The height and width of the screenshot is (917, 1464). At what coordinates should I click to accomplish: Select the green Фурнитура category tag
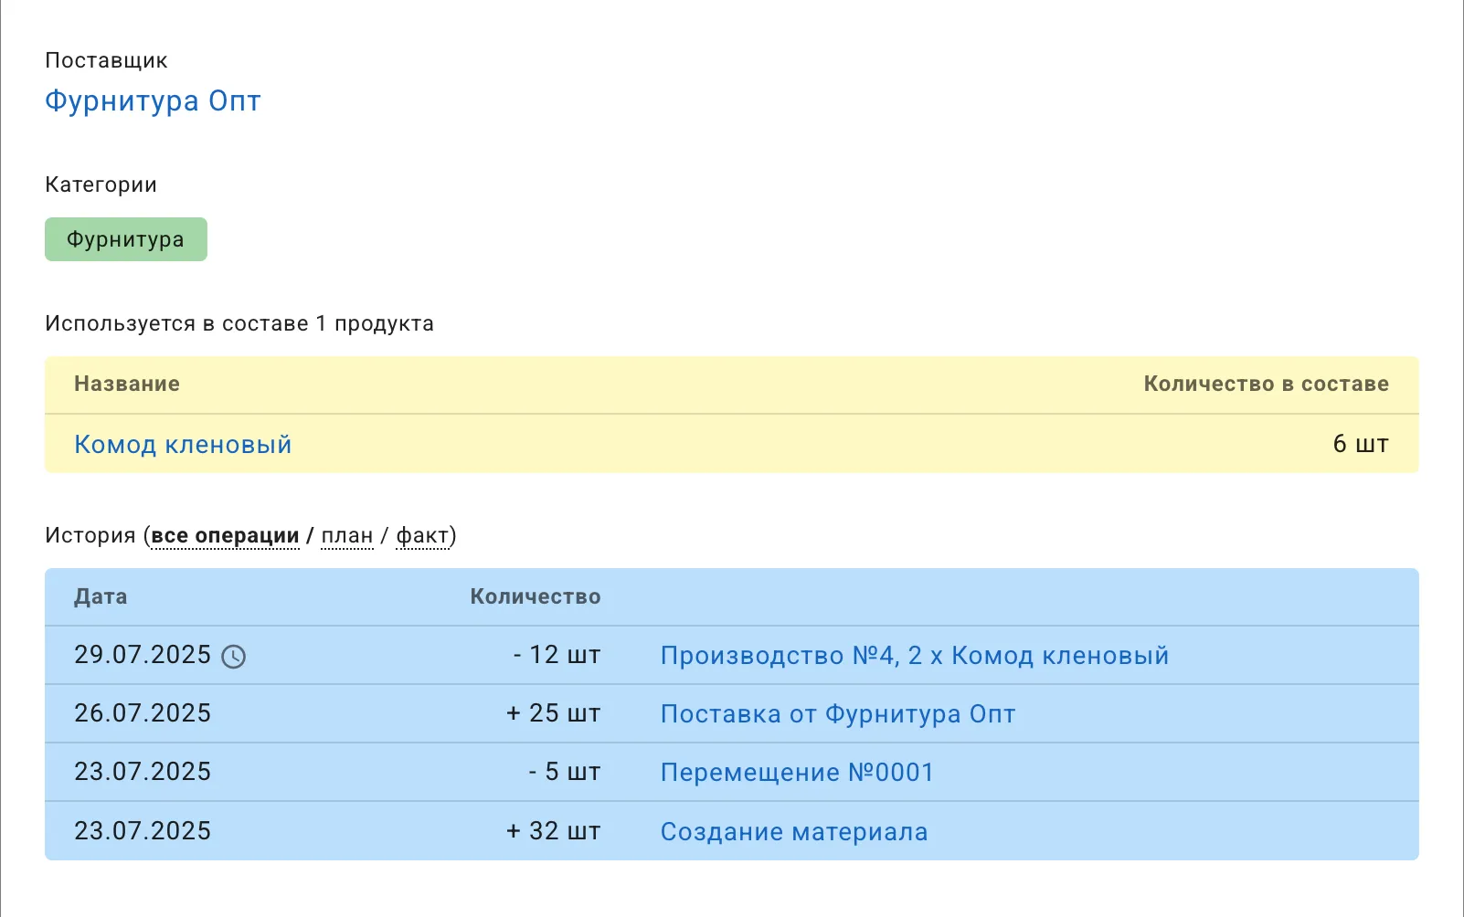tap(125, 239)
